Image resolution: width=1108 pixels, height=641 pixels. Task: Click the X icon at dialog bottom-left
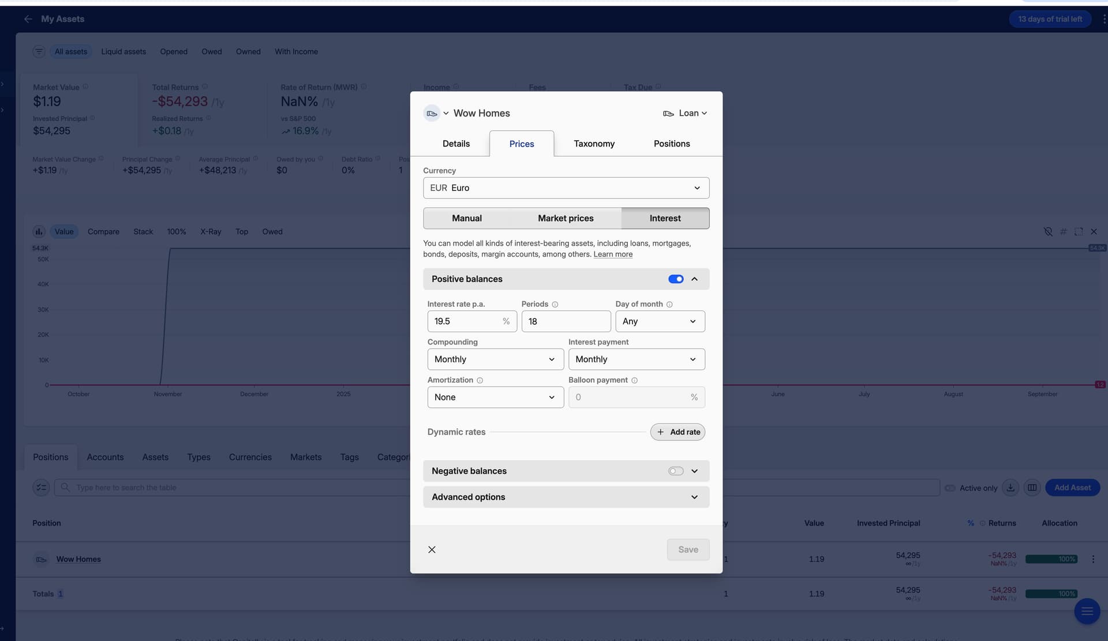point(432,549)
